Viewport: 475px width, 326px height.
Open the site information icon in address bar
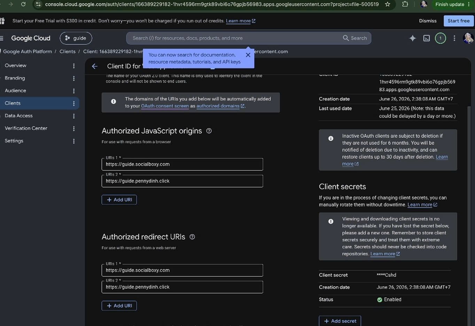(38, 4)
